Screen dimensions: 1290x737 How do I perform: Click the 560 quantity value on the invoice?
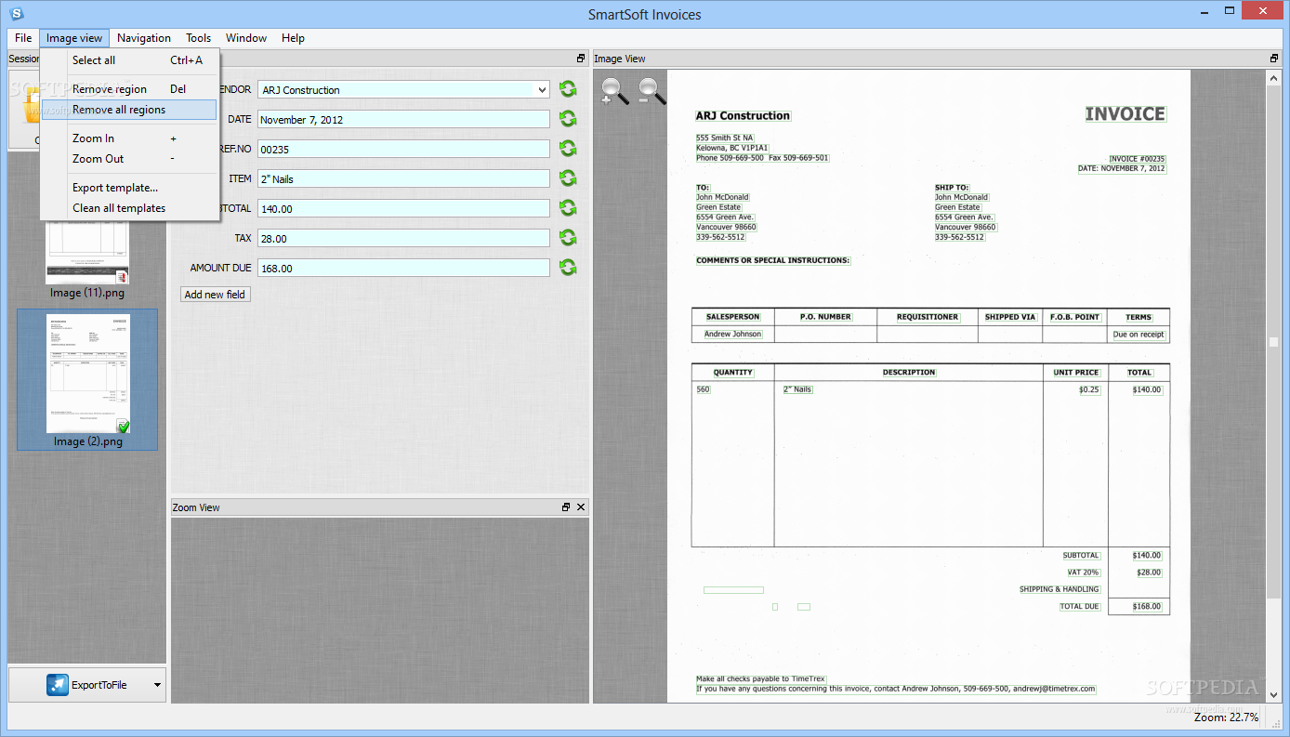point(703,389)
